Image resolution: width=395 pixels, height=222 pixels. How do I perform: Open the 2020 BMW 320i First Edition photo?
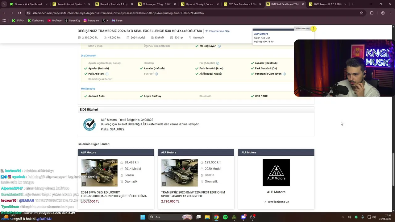click(x=179, y=173)
